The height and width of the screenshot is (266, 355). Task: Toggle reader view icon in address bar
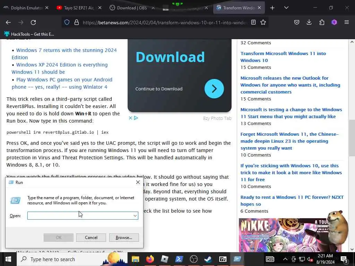[x=253, y=22]
